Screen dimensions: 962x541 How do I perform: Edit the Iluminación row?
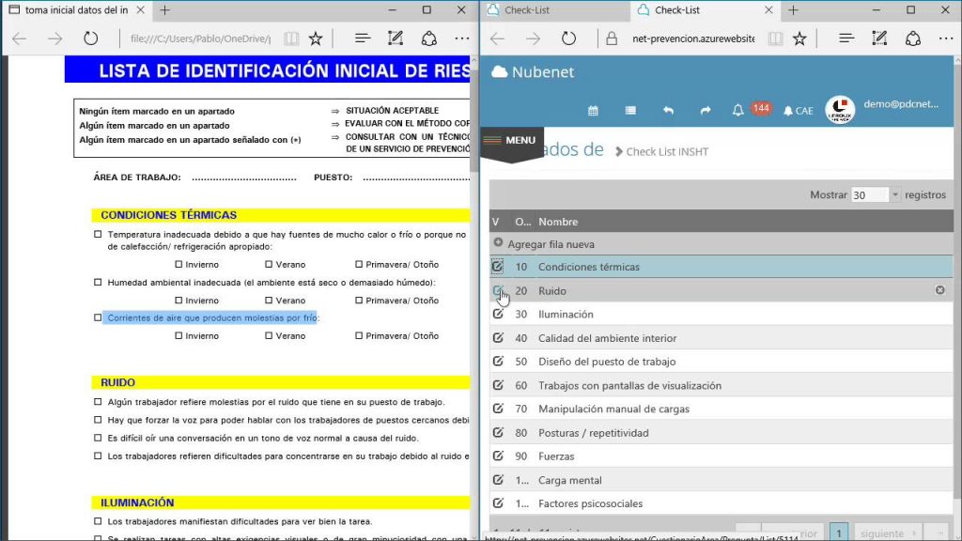(498, 314)
